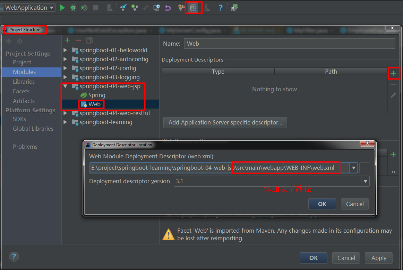The width and height of the screenshot is (403, 270).
Task: Add a deployment descriptor with plus icon
Action: (393, 74)
